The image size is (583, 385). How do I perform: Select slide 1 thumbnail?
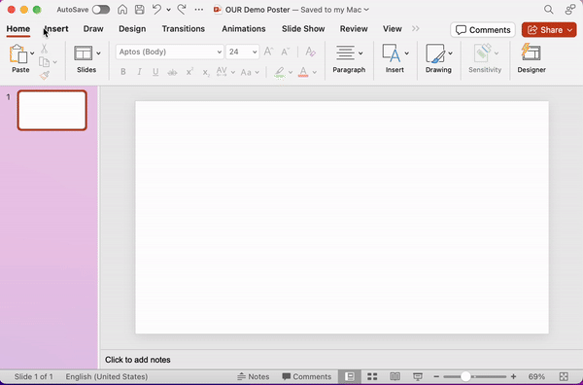pos(52,111)
